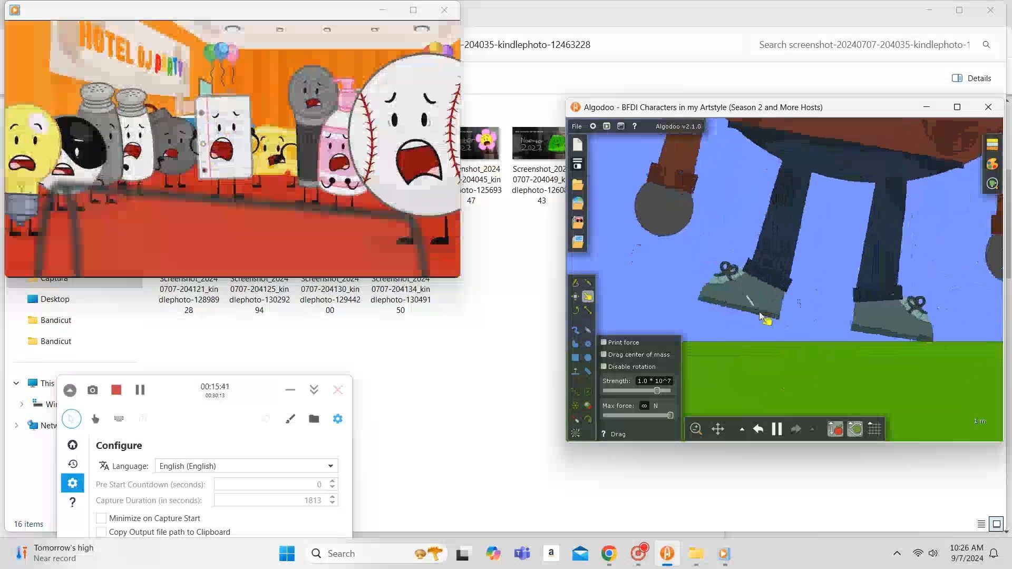Open recorder Recent history tab

tap(72, 464)
